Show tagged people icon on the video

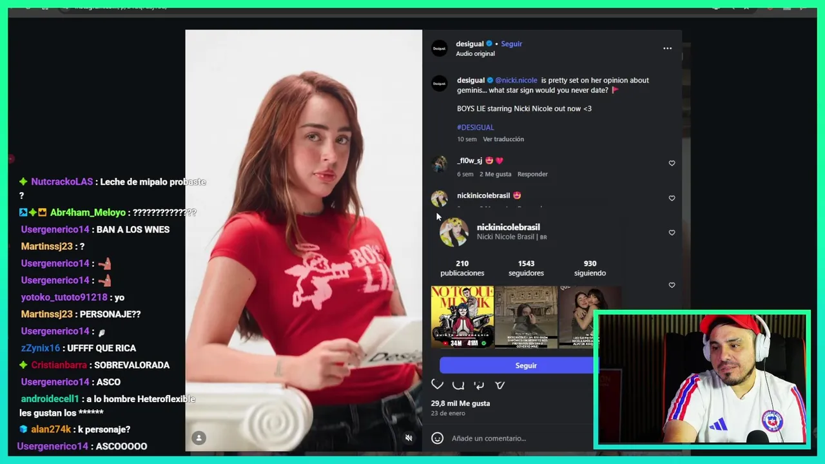pyautogui.click(x=199, y=438)
